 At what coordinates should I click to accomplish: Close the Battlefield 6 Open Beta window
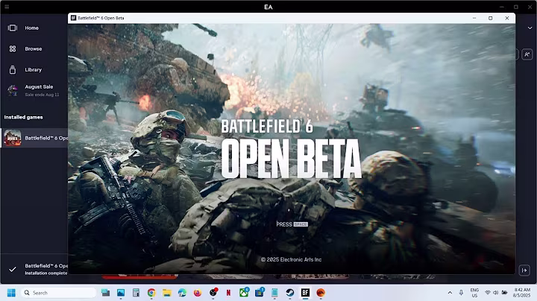507,18
